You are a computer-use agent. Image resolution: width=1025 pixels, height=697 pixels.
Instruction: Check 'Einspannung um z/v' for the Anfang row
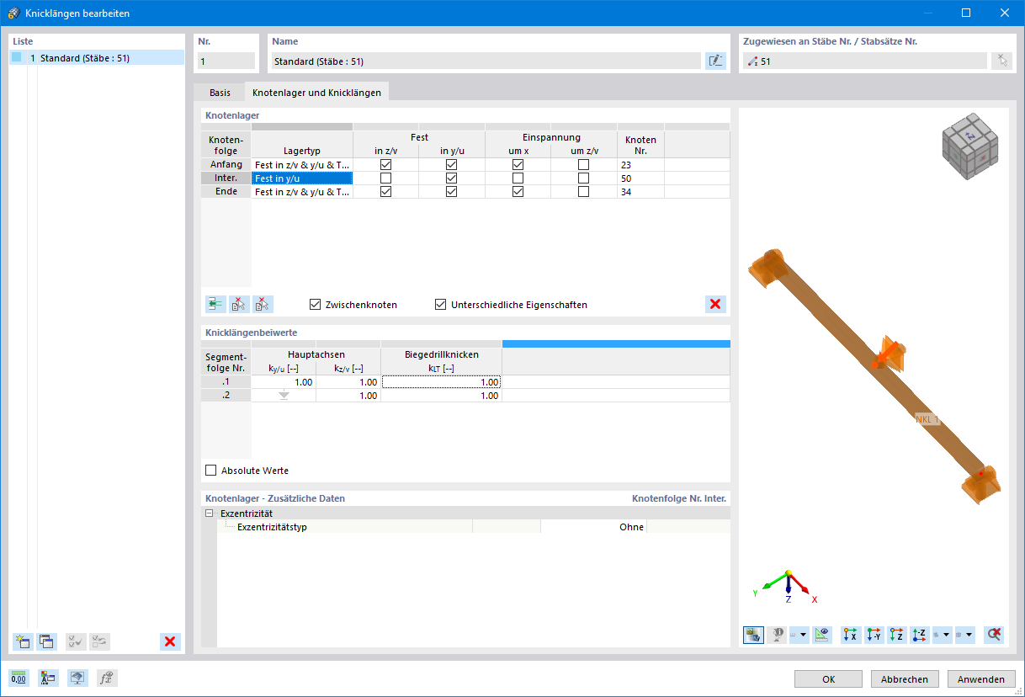pyautogui.click(x=583, y=165)
